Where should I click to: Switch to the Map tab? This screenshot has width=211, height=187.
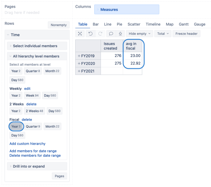pyautogui.click(x=170, y=24)
